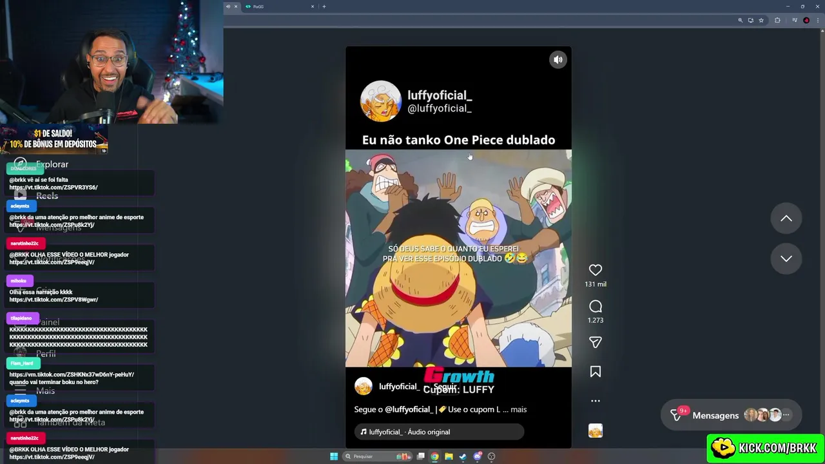
Task: Like the reel with the heart icon
Action: [596, 270]
